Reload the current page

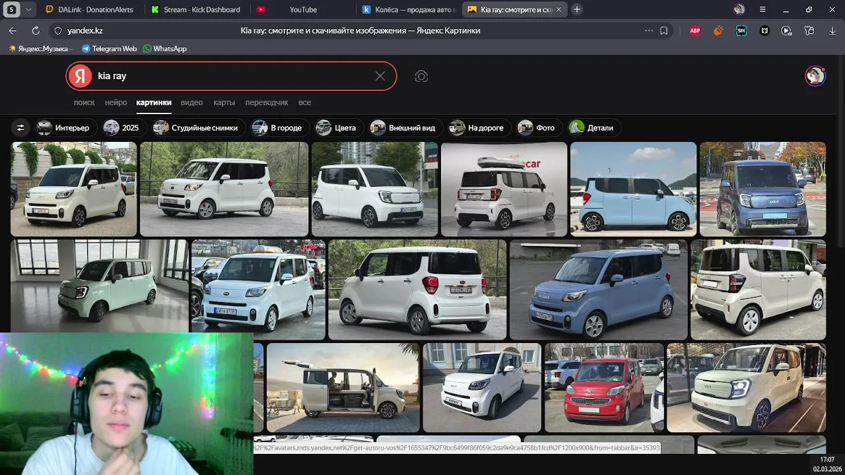36,30
